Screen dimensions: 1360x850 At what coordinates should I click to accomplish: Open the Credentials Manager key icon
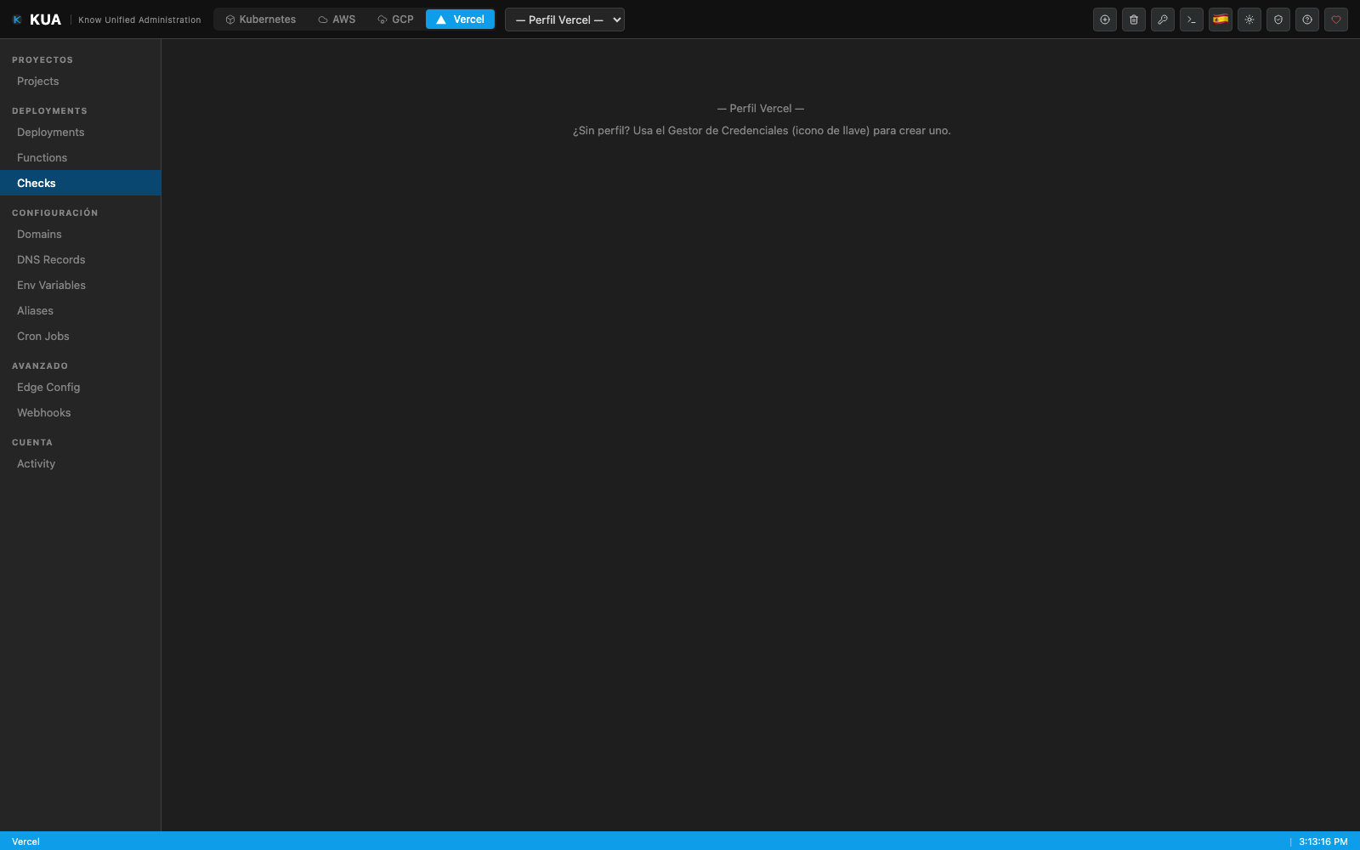pos(1163,20)
